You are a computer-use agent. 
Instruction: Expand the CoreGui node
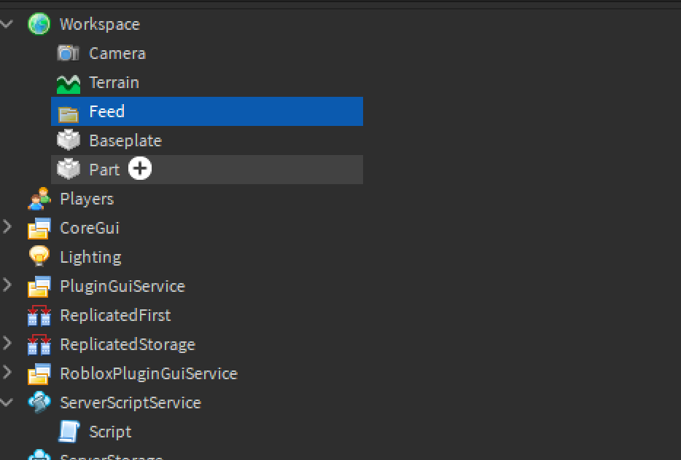8,228
